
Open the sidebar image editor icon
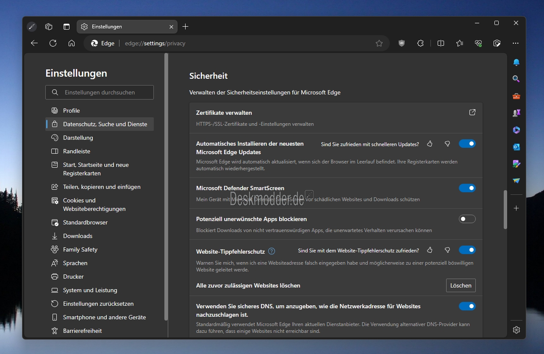click(x=516, y=164)
